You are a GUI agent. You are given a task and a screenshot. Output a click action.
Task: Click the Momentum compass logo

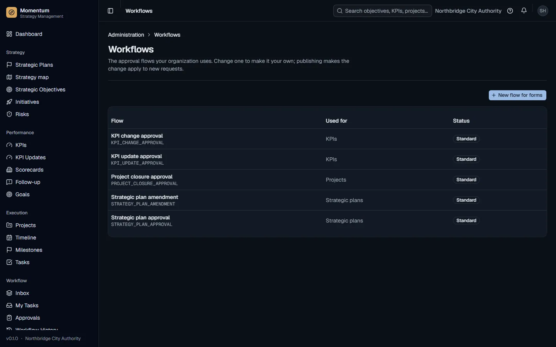(x=12, y=13)
